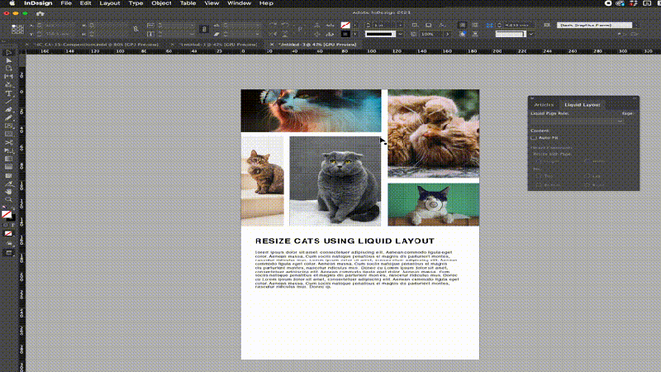
Task: Click the fill and stroke swatch in the toolbox
Action: point(7,215)
